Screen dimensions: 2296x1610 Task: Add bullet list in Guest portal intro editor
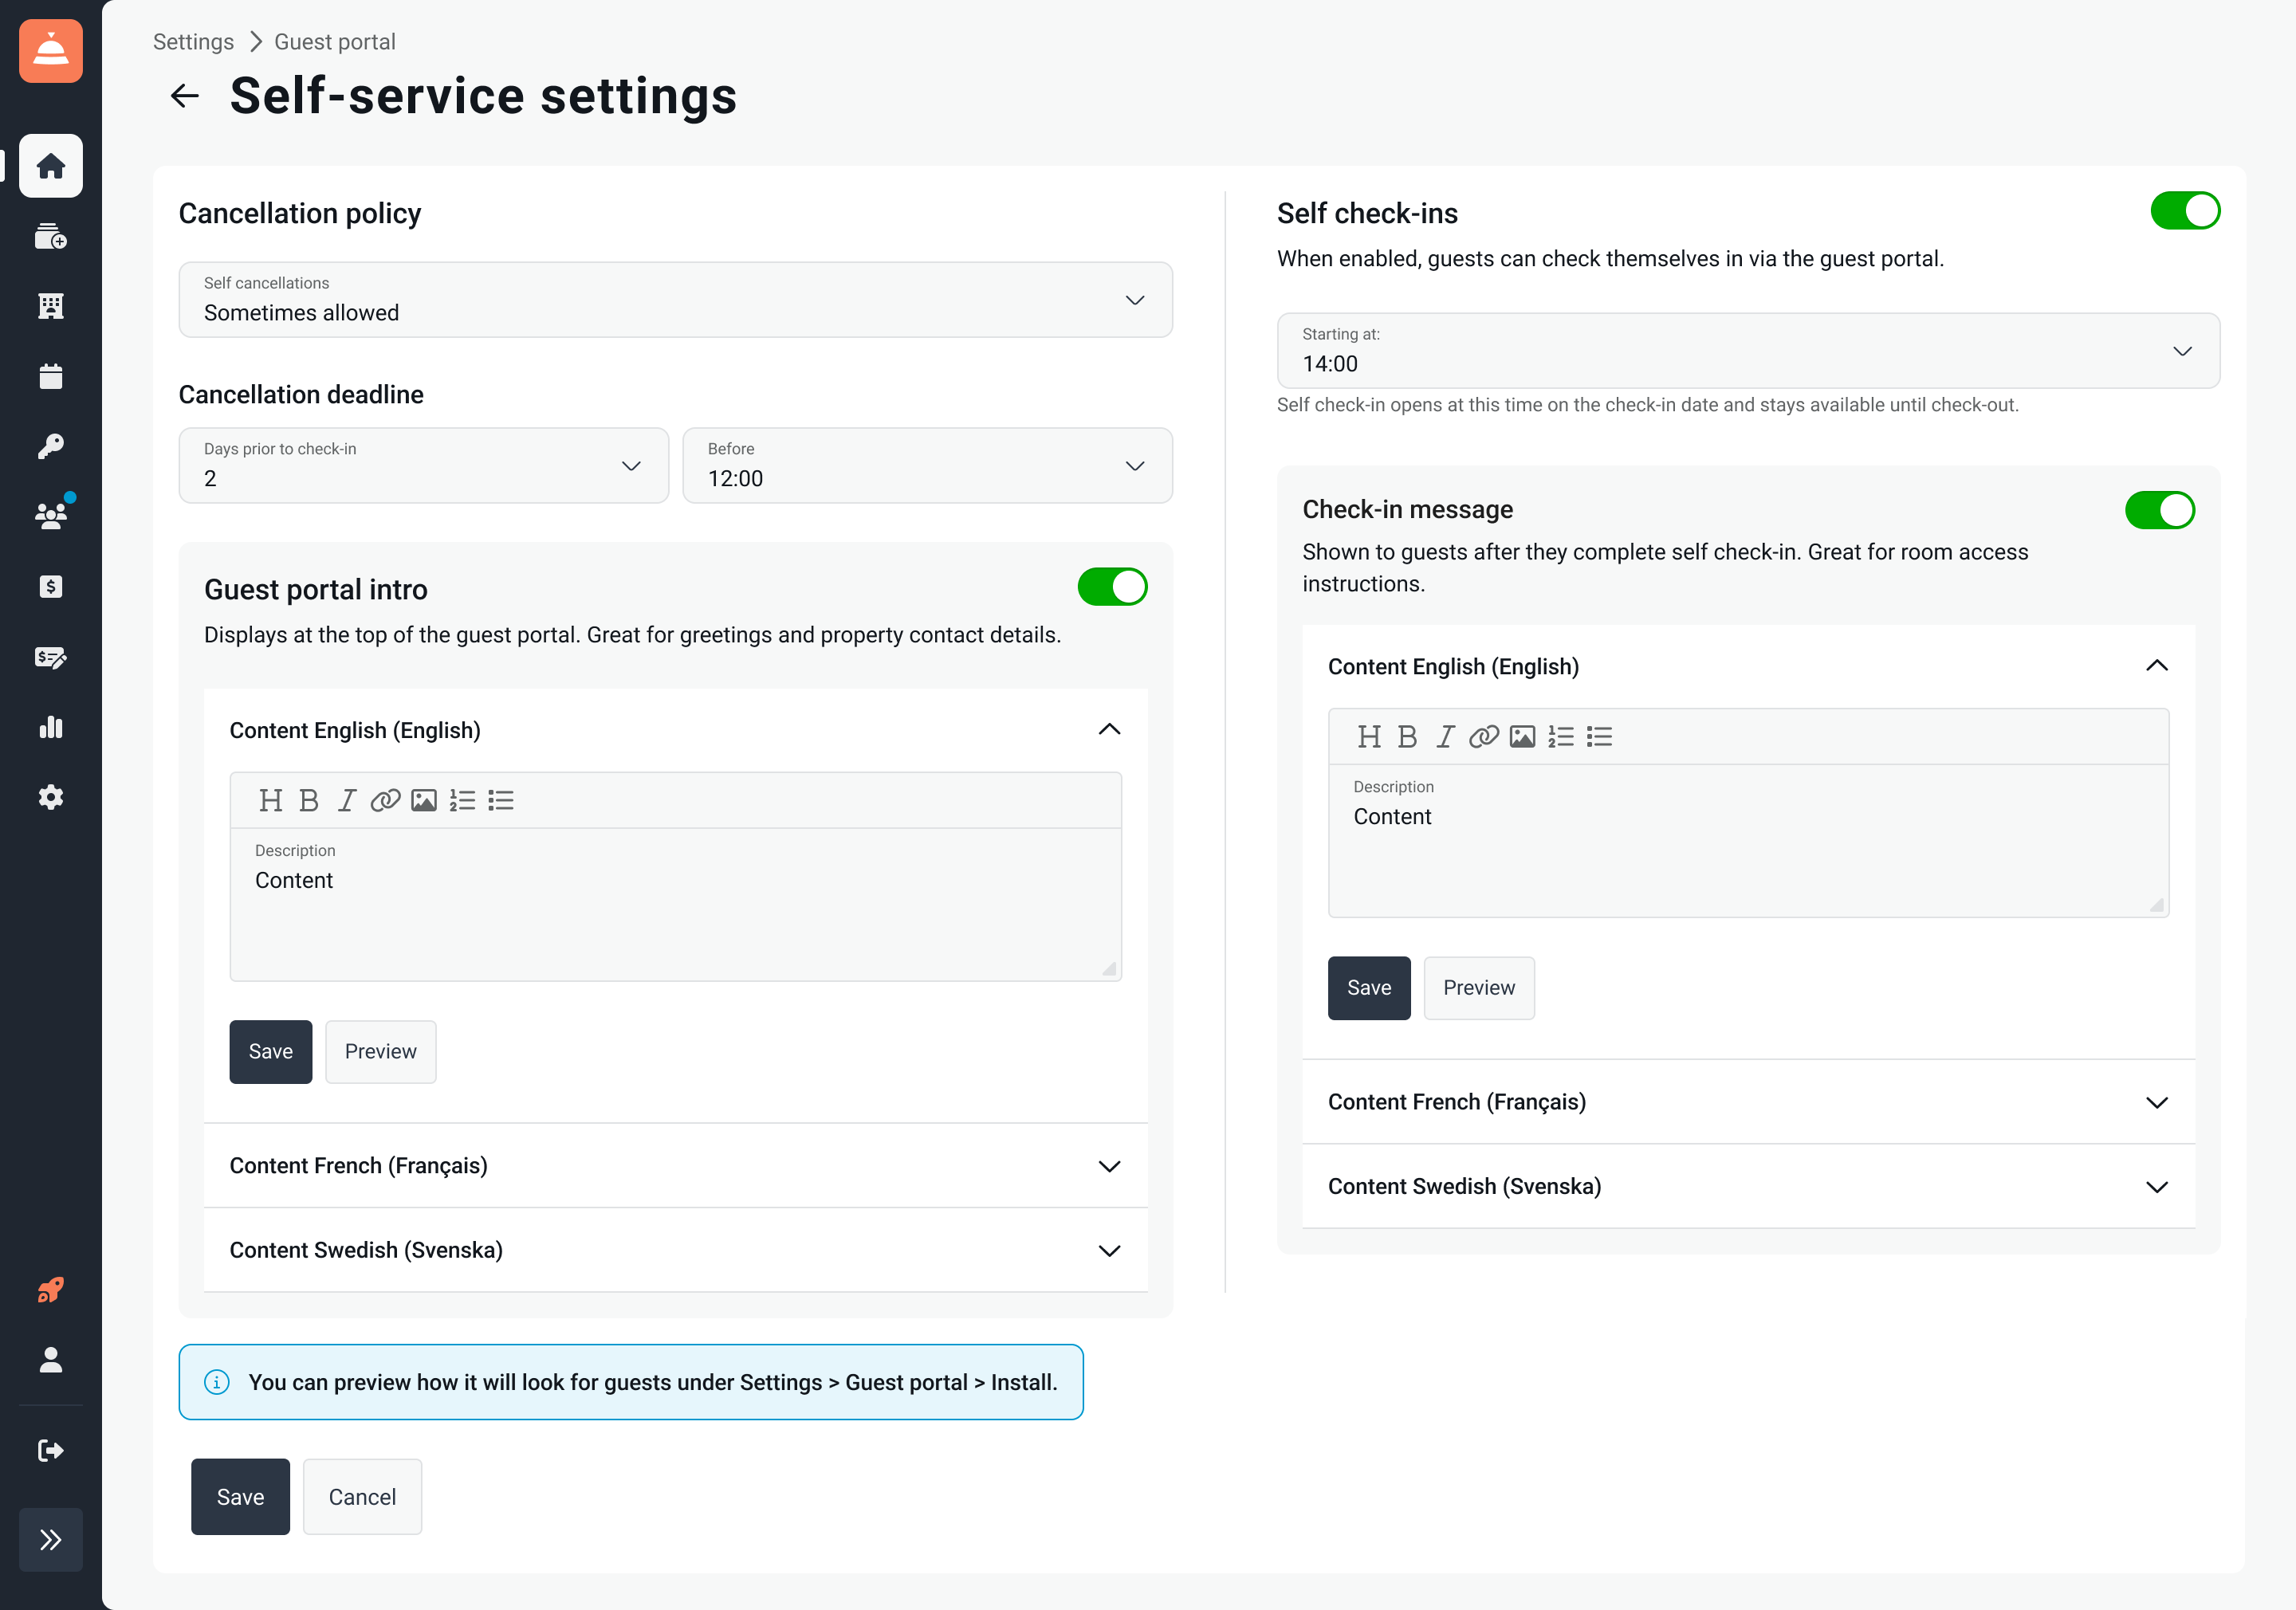coord(501,800)
